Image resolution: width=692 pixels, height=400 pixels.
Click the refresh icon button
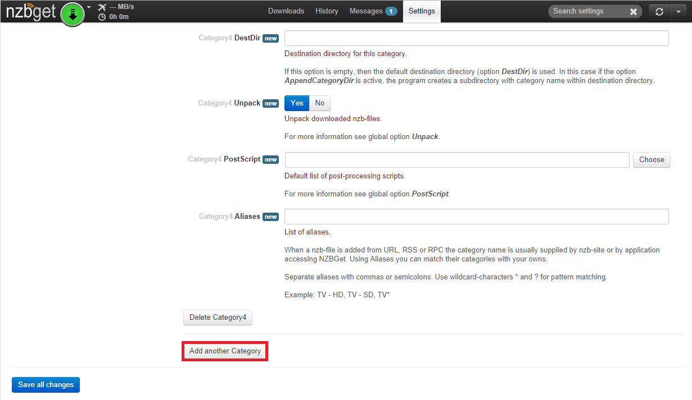coord(659,11)
